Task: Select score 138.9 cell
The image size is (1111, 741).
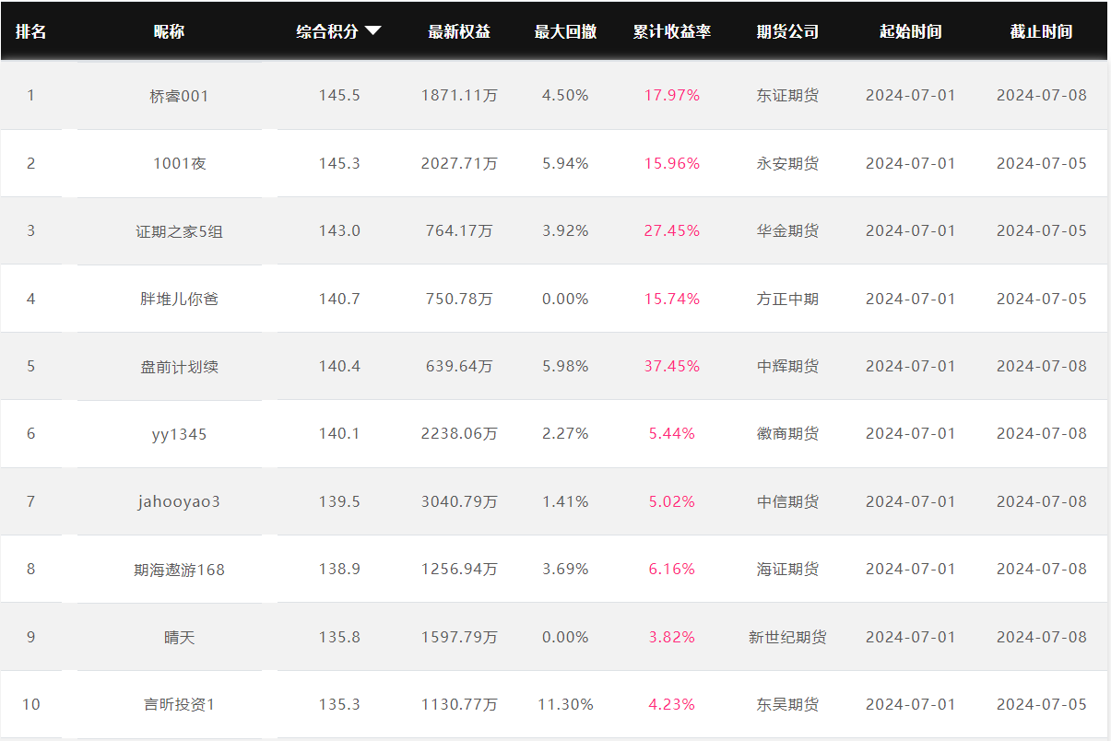Action: coord(339,569)
